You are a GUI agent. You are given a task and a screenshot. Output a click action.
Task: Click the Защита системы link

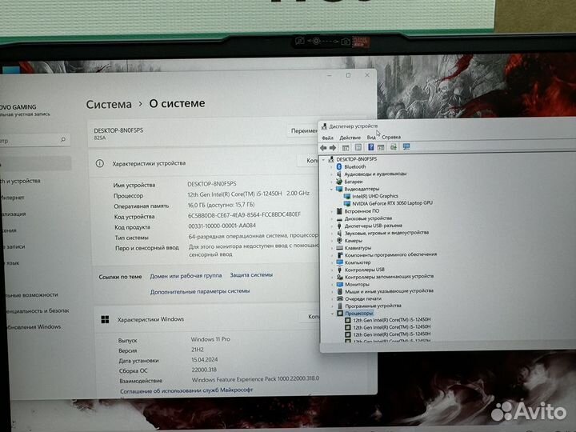pos(251,274)
